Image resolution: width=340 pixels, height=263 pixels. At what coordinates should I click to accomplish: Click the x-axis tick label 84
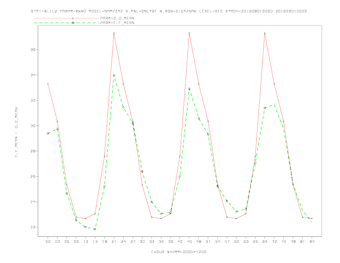[312, 242]
